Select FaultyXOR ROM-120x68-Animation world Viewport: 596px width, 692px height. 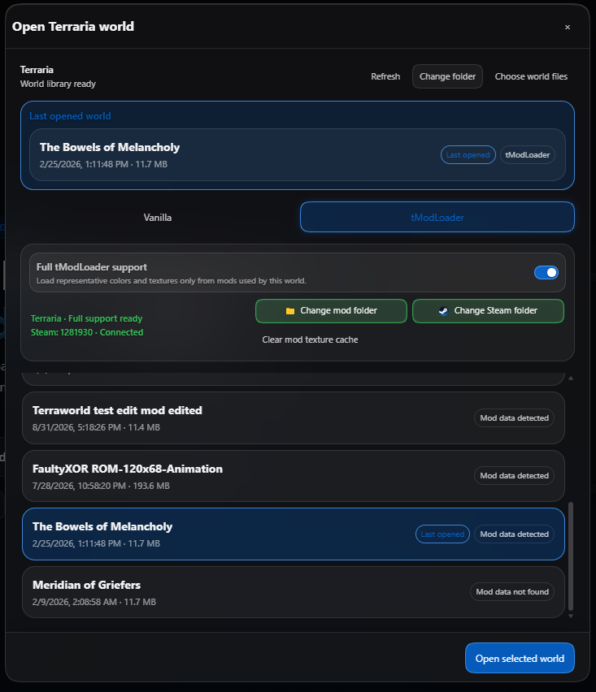(294, 476)
